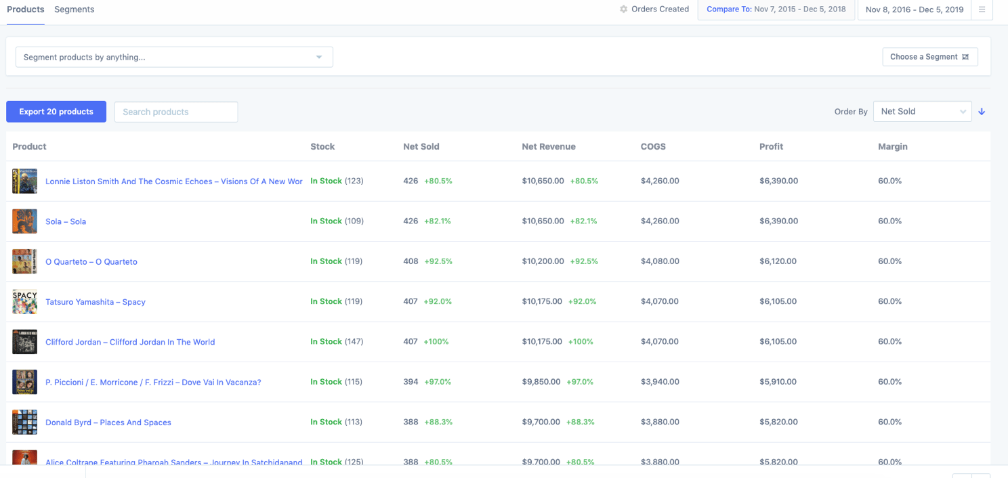Reverse sort order with the blue arrow

click(x=982, y=111)
